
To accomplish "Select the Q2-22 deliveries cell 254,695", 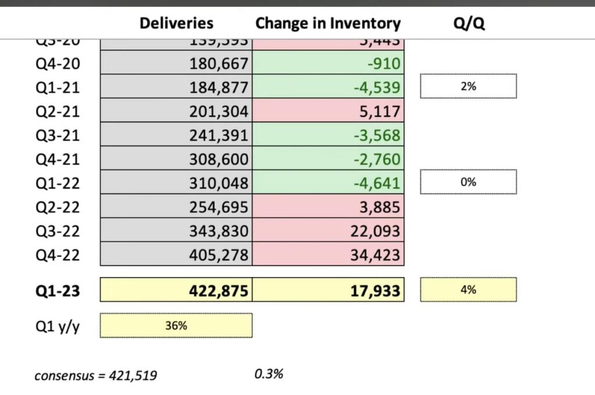I will point(177,207).
